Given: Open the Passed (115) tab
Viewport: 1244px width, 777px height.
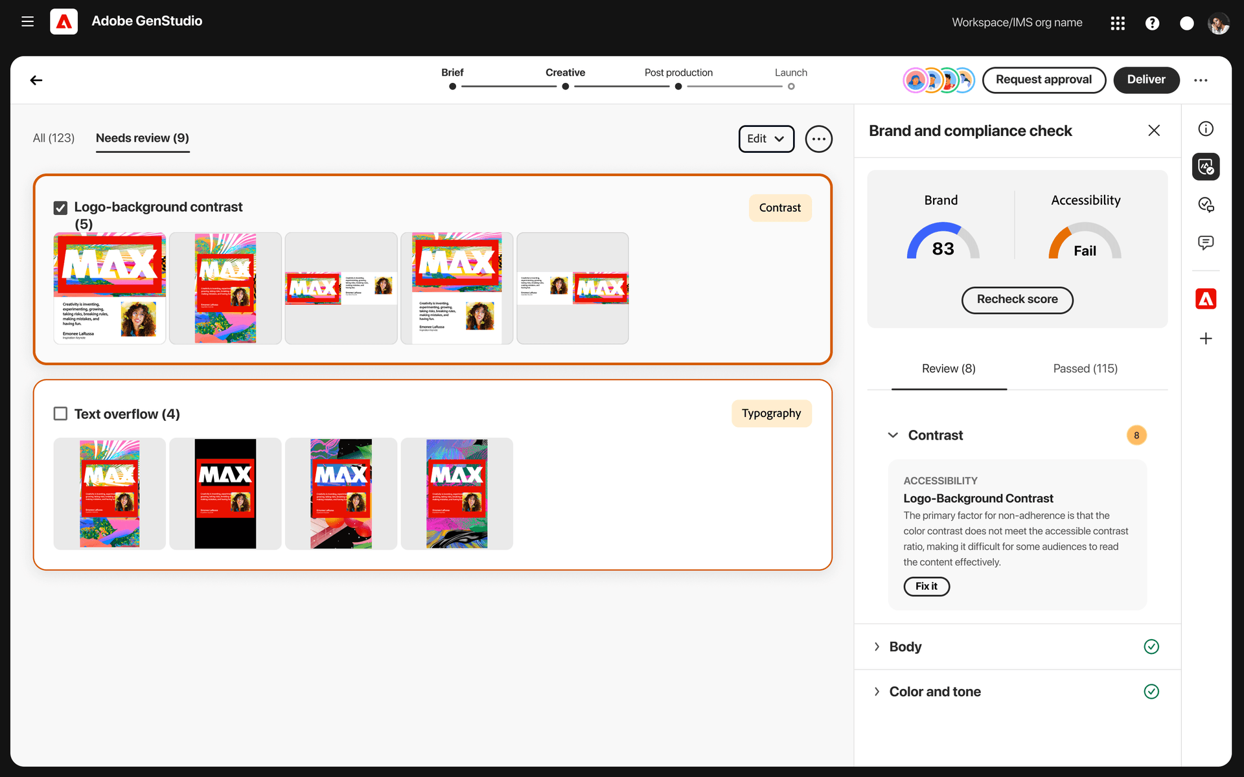Looking at the screenshot, I should 1085,368.
